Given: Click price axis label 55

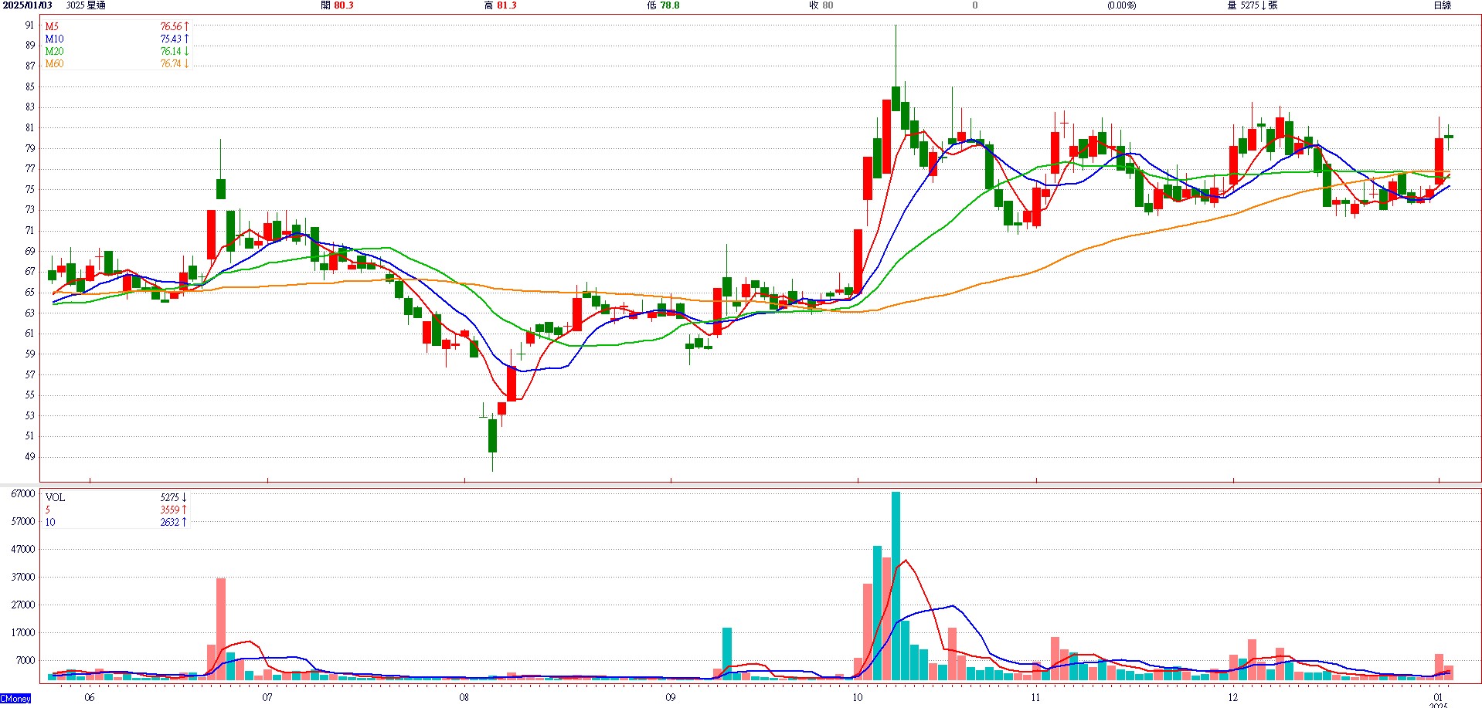Looking at the screenshot, I should pos(30,395).
